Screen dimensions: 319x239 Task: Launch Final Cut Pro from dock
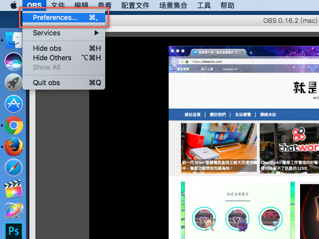13,189
